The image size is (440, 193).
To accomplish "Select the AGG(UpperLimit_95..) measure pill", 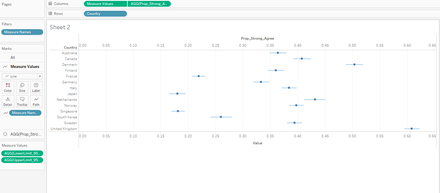I will 22,160.
